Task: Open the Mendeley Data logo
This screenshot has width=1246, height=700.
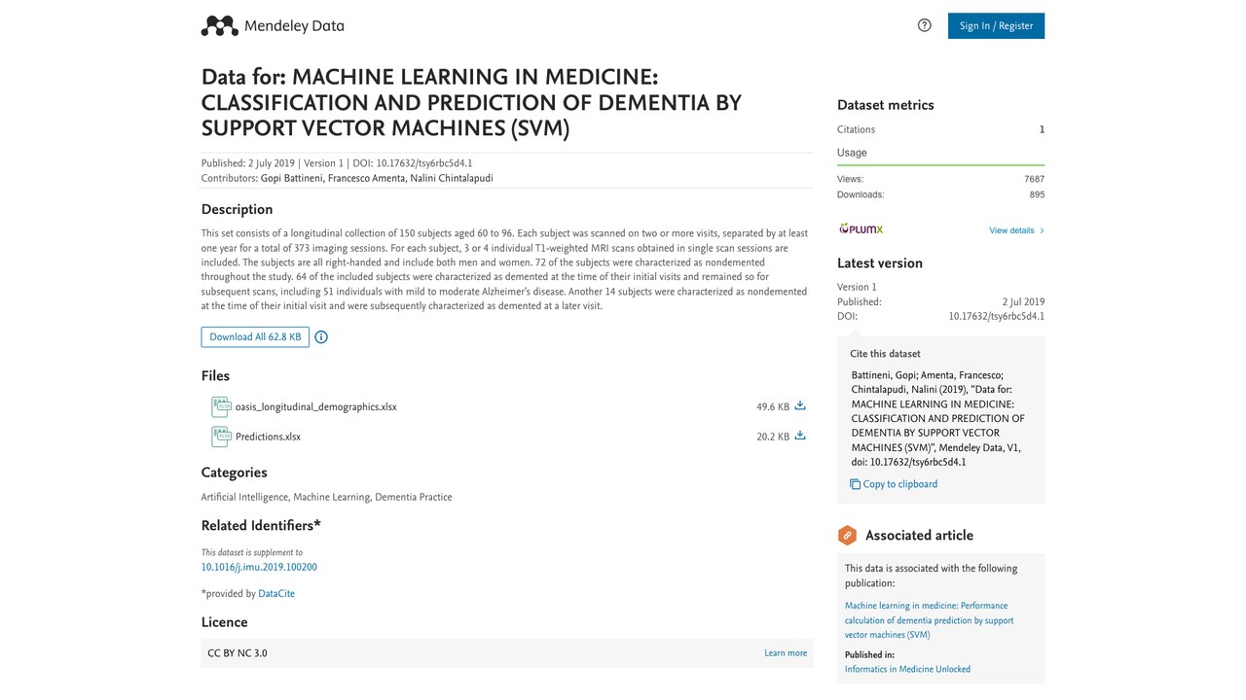Action: pos(273,26)
